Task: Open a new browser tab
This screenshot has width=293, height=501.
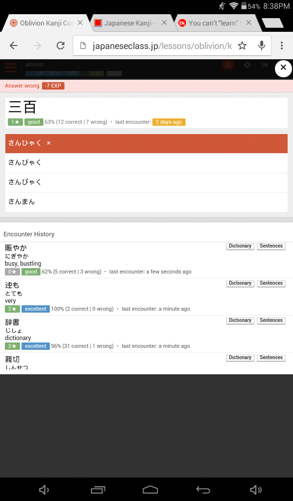Action: click(272, 23)
